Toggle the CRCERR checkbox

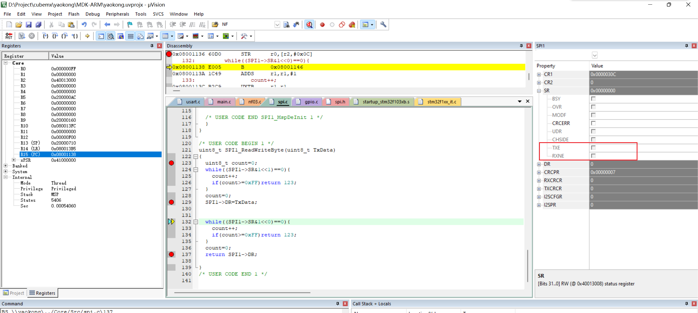(593, 123)
